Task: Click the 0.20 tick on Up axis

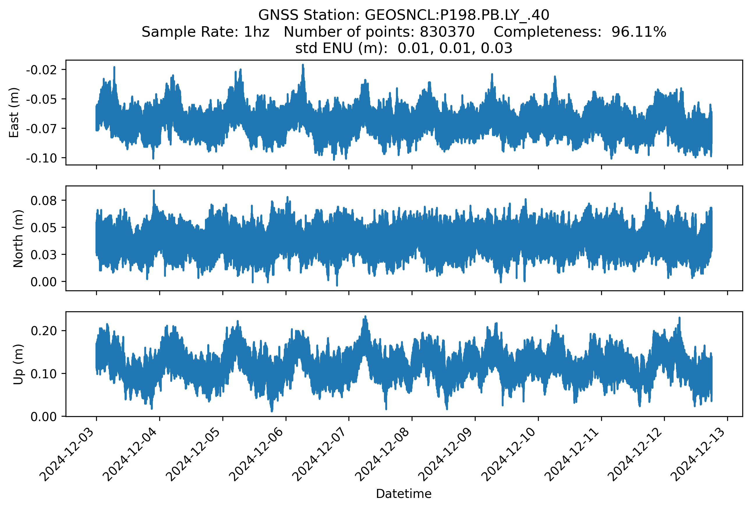Action: tap(44, 331)
